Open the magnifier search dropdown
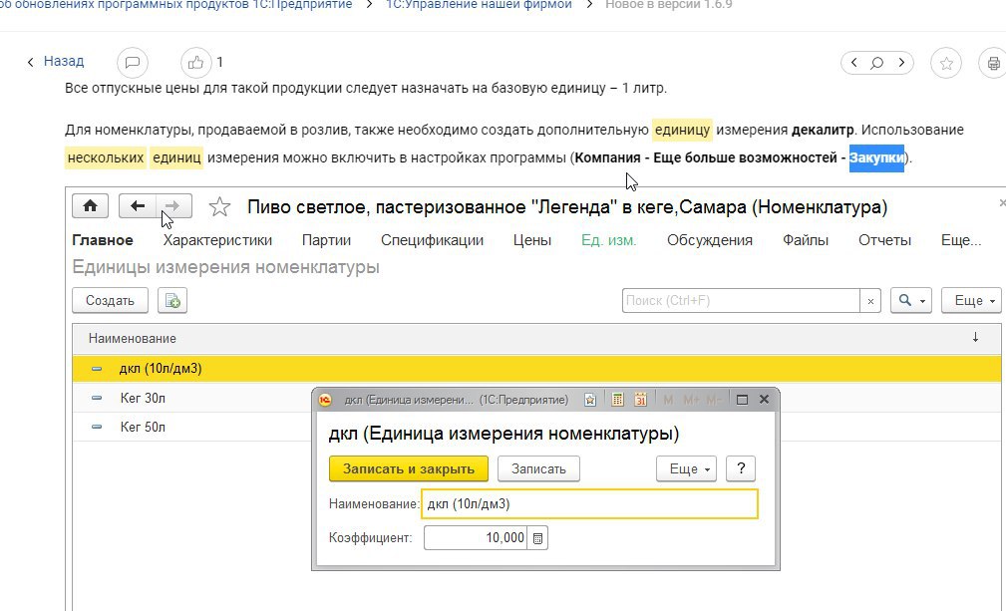Screen dimensions: 1006x611 (x=911, y=300)
